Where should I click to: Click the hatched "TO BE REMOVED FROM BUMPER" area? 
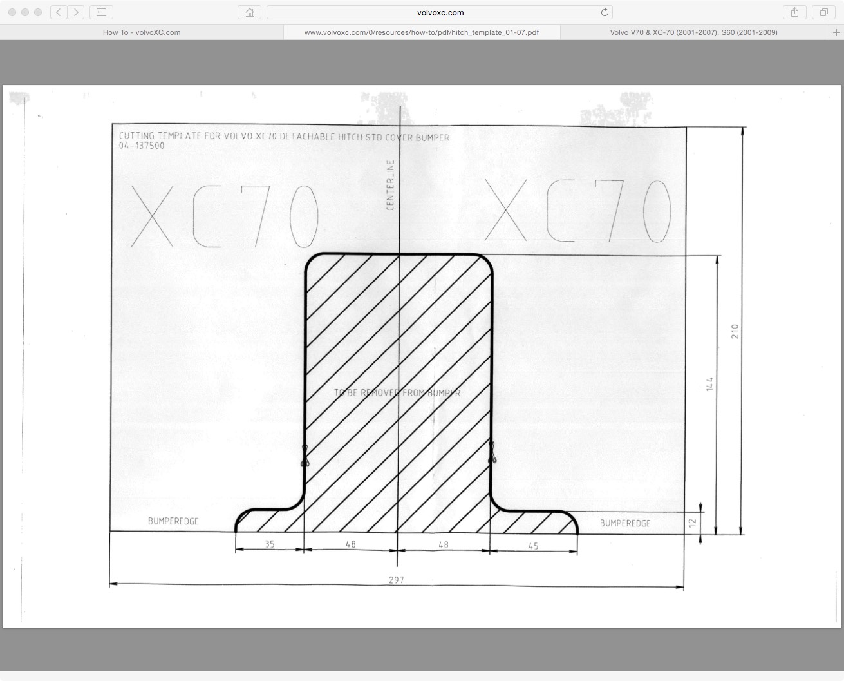coord(396,392)
